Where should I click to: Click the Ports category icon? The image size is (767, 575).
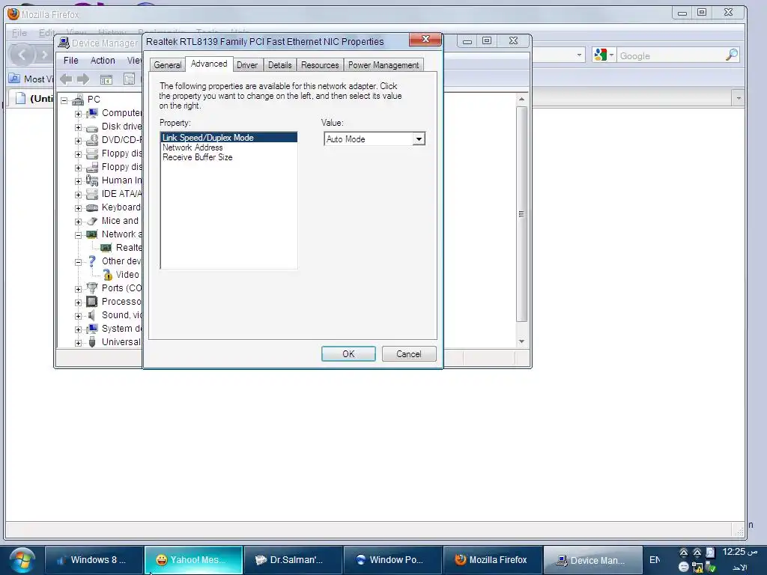tap(92, 288)
